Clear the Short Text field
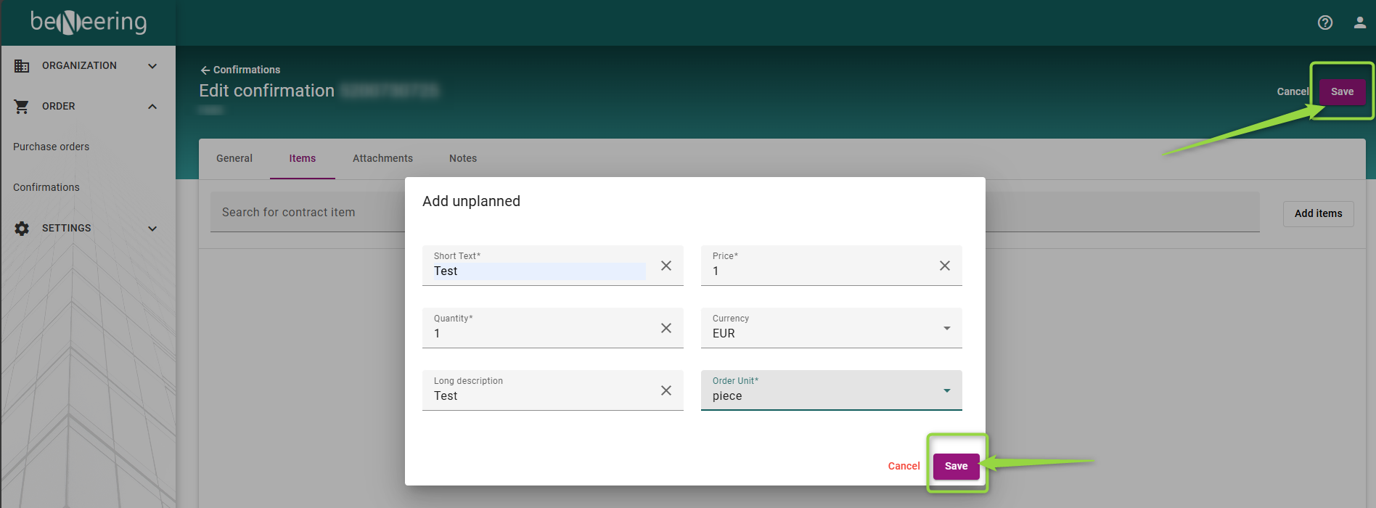This screenshot has height=508, width=1376. [x=666, y=266]
